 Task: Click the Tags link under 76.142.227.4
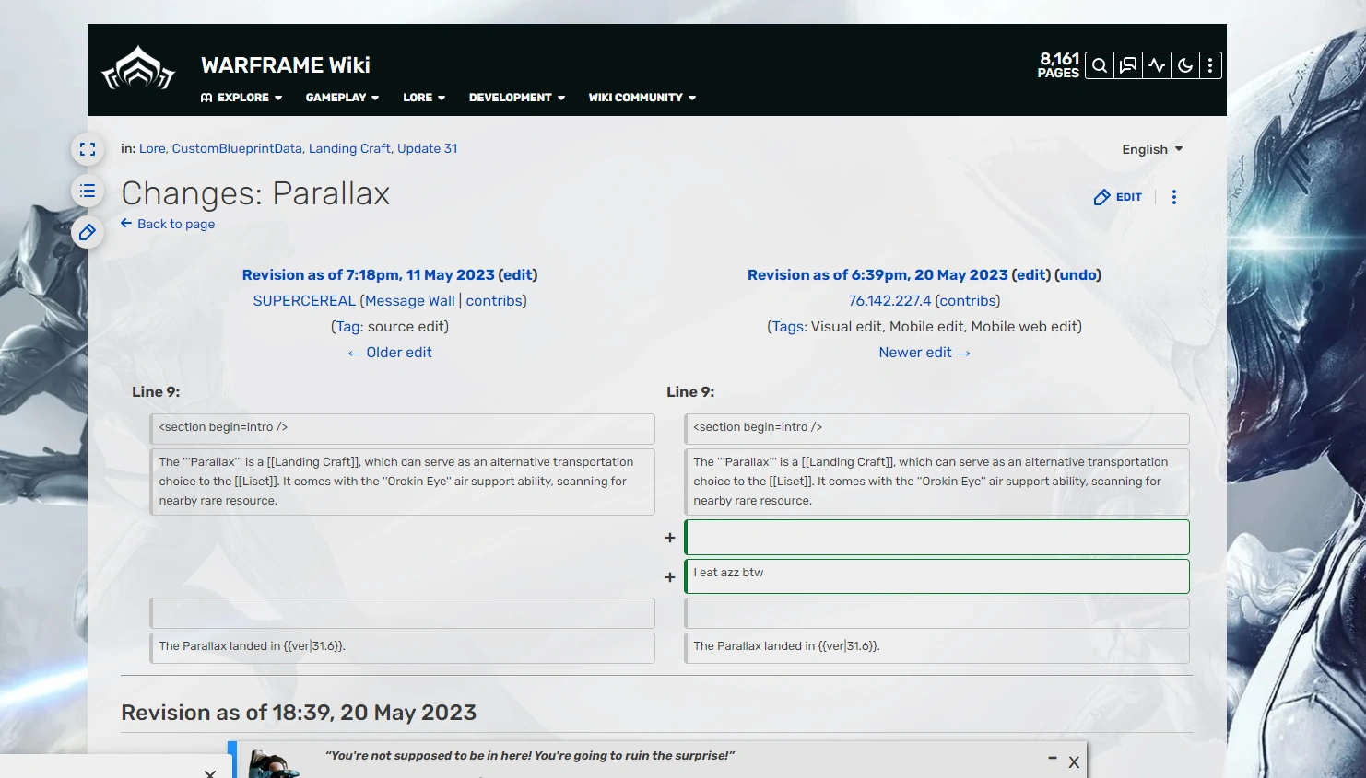click(789, 327)
